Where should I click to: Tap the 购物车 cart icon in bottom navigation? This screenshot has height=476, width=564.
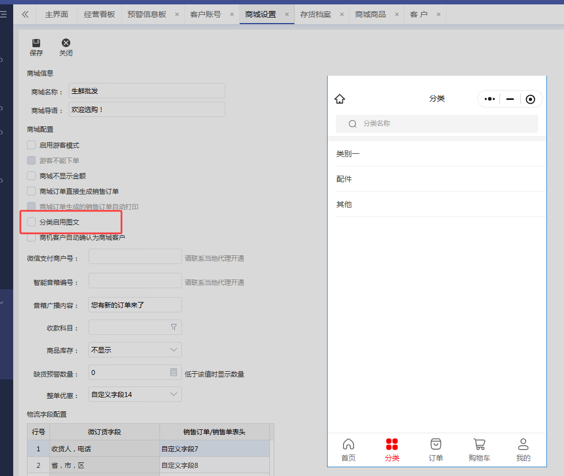[x=479, y=444]
